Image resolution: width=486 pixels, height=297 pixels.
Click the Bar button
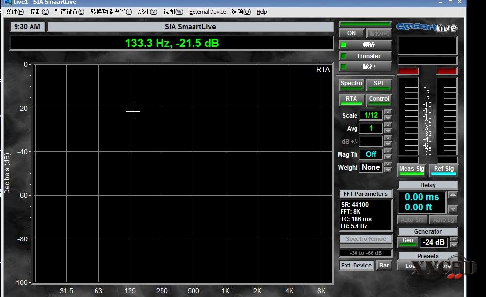tap(384, 266)
